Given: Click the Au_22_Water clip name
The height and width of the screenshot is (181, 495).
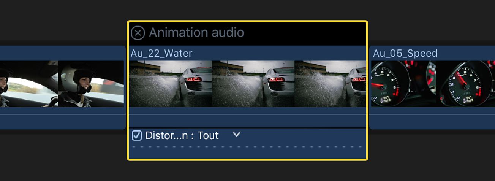Looking at the screenshot, I should pos(161,53).
